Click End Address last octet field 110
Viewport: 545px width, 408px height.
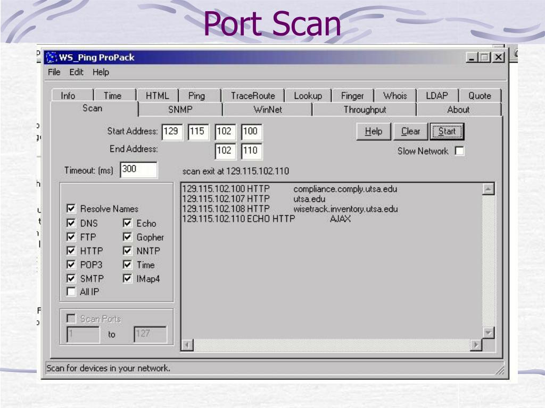(x=252, y=151)
